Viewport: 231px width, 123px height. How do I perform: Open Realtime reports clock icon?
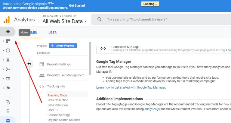(8, 51)
